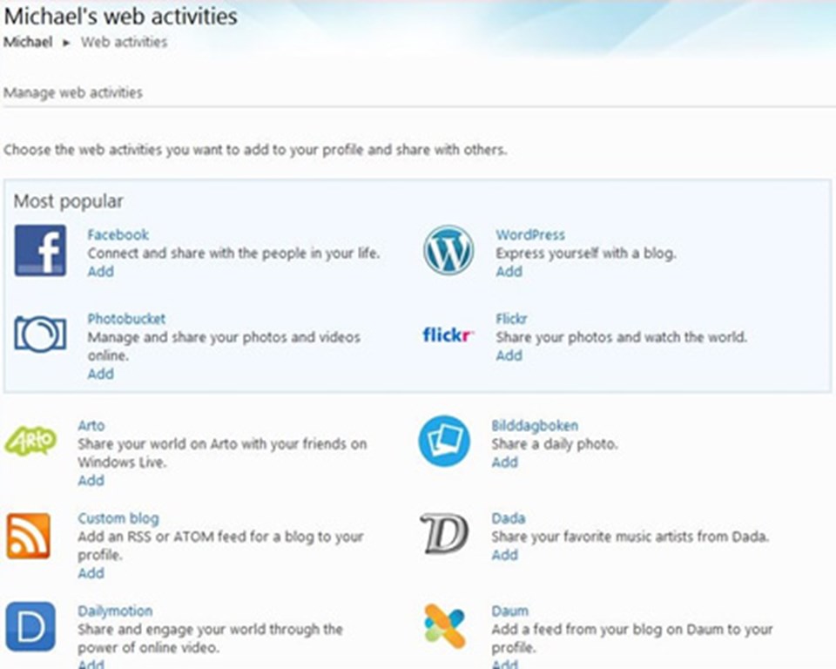
Task: Click 'Share and engage your world' description
Action: coord(210,639)
